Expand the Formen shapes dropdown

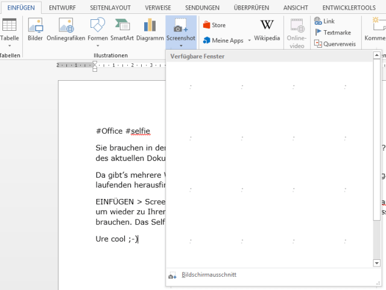tap(97, 45)
